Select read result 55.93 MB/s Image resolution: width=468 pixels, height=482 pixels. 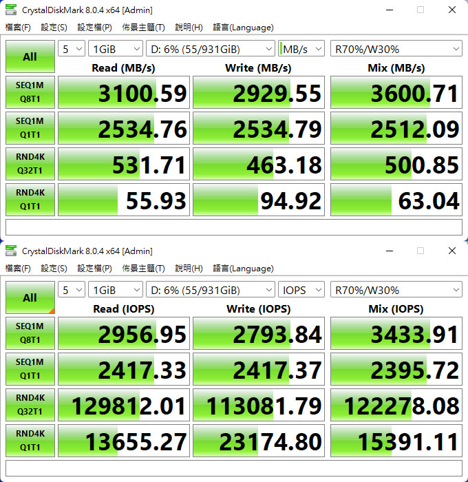(124, 200)
